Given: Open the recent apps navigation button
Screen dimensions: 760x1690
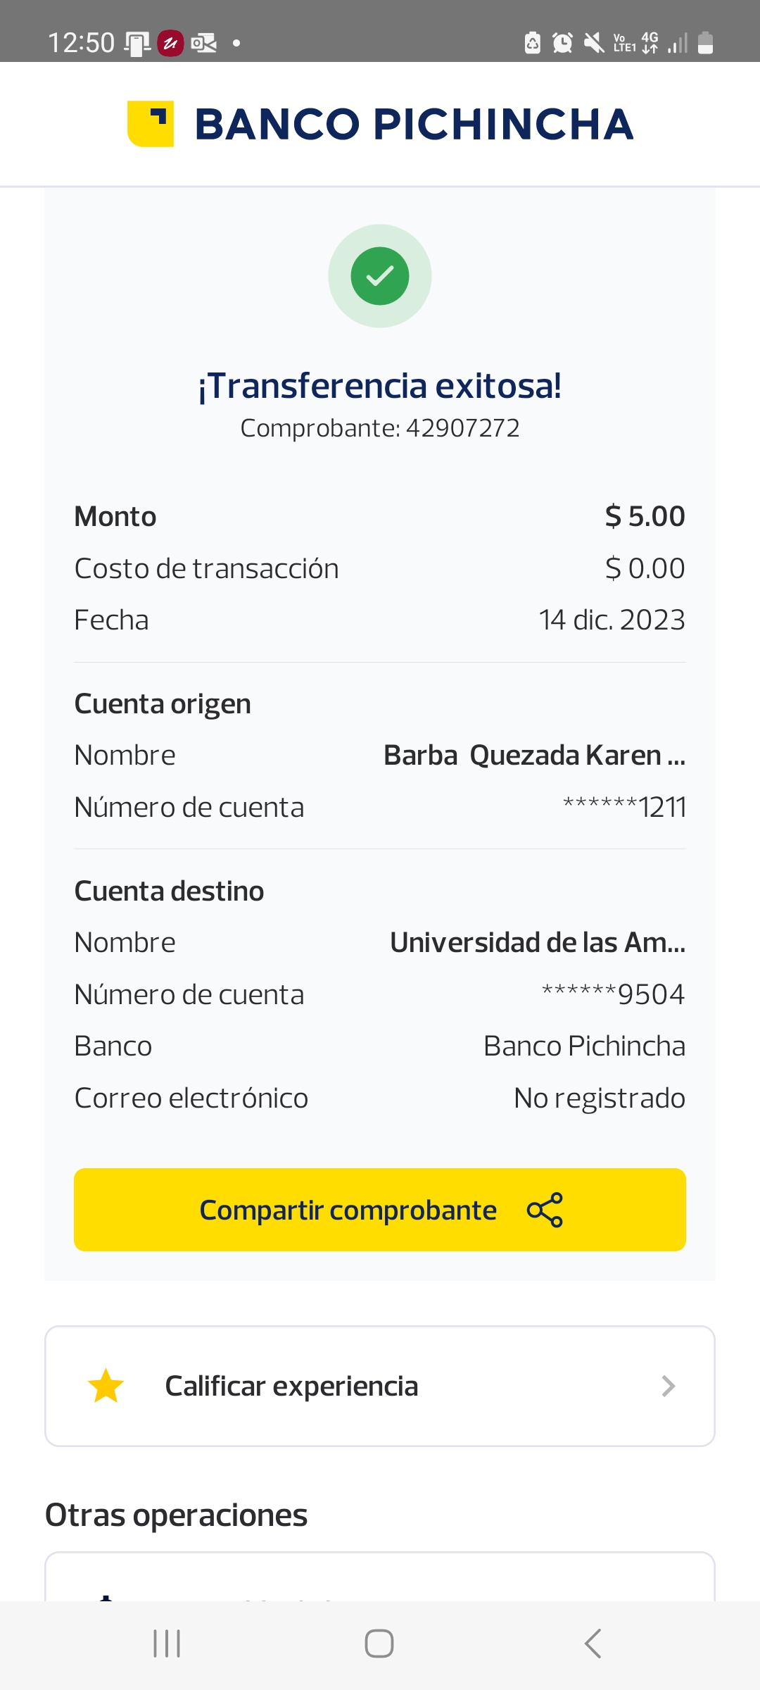Looking at the screenshot, I should [x=167, y=1644].
